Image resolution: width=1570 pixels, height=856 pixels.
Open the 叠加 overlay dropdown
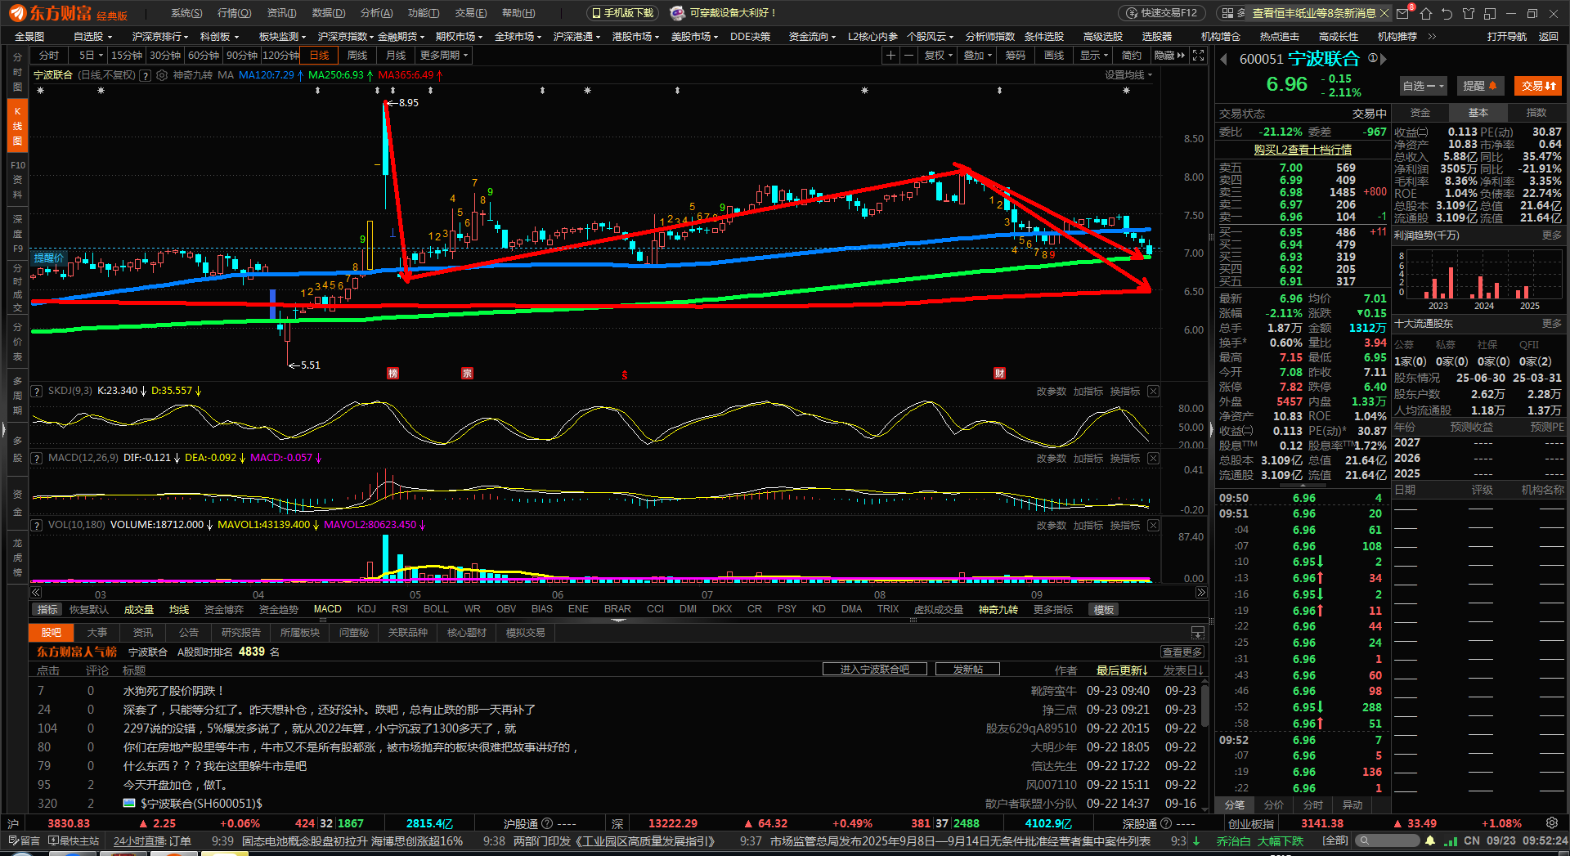977,56
